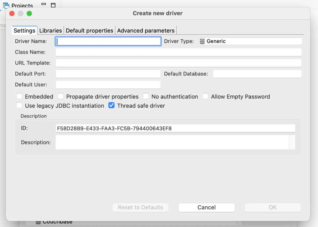Click the Couchbase database icon
Viewport: 318px width, 227px height.
click(x=38, y=222)
